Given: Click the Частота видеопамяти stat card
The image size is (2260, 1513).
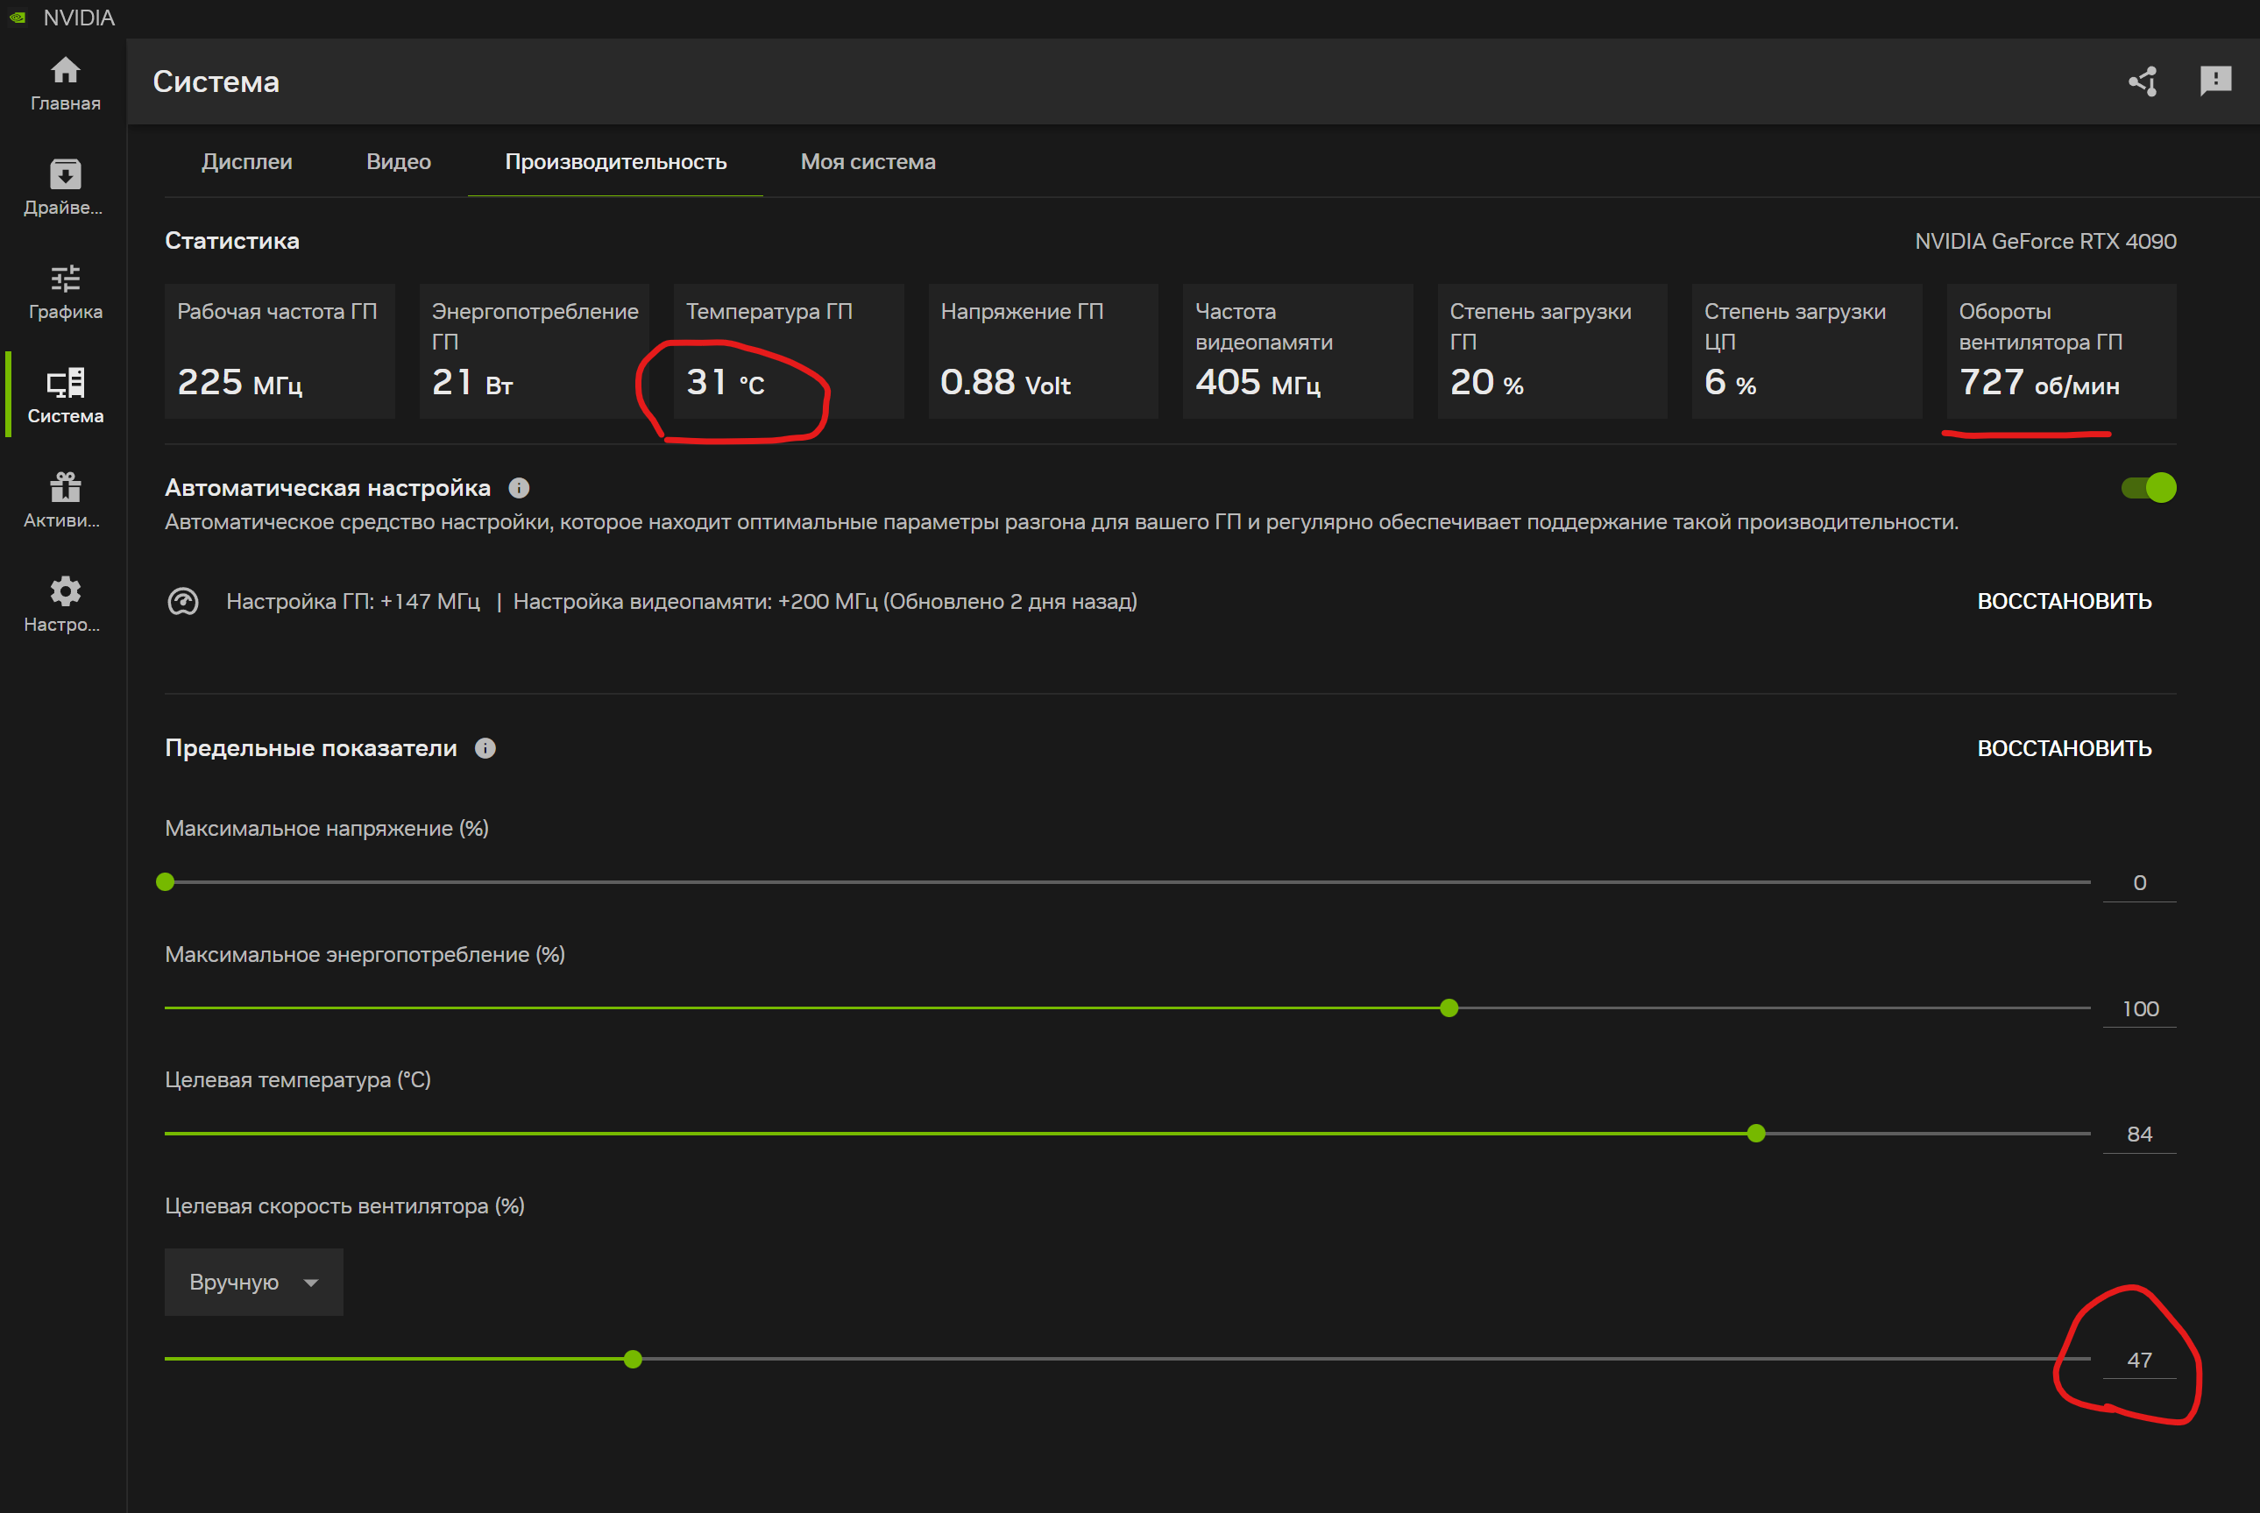Looking at the screenshot, I should [x=1298, y=351].
